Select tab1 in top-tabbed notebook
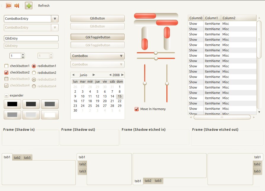This screenshot has width=265, height=191. click(7, 157)
